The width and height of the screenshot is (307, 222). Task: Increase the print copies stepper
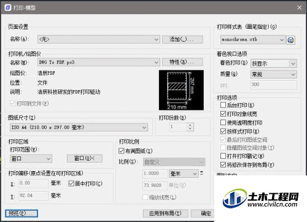pyautogui.click(x=190, y=125)
